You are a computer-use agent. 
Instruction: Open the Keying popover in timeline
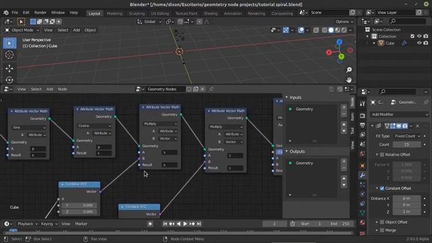coord(49,223)
